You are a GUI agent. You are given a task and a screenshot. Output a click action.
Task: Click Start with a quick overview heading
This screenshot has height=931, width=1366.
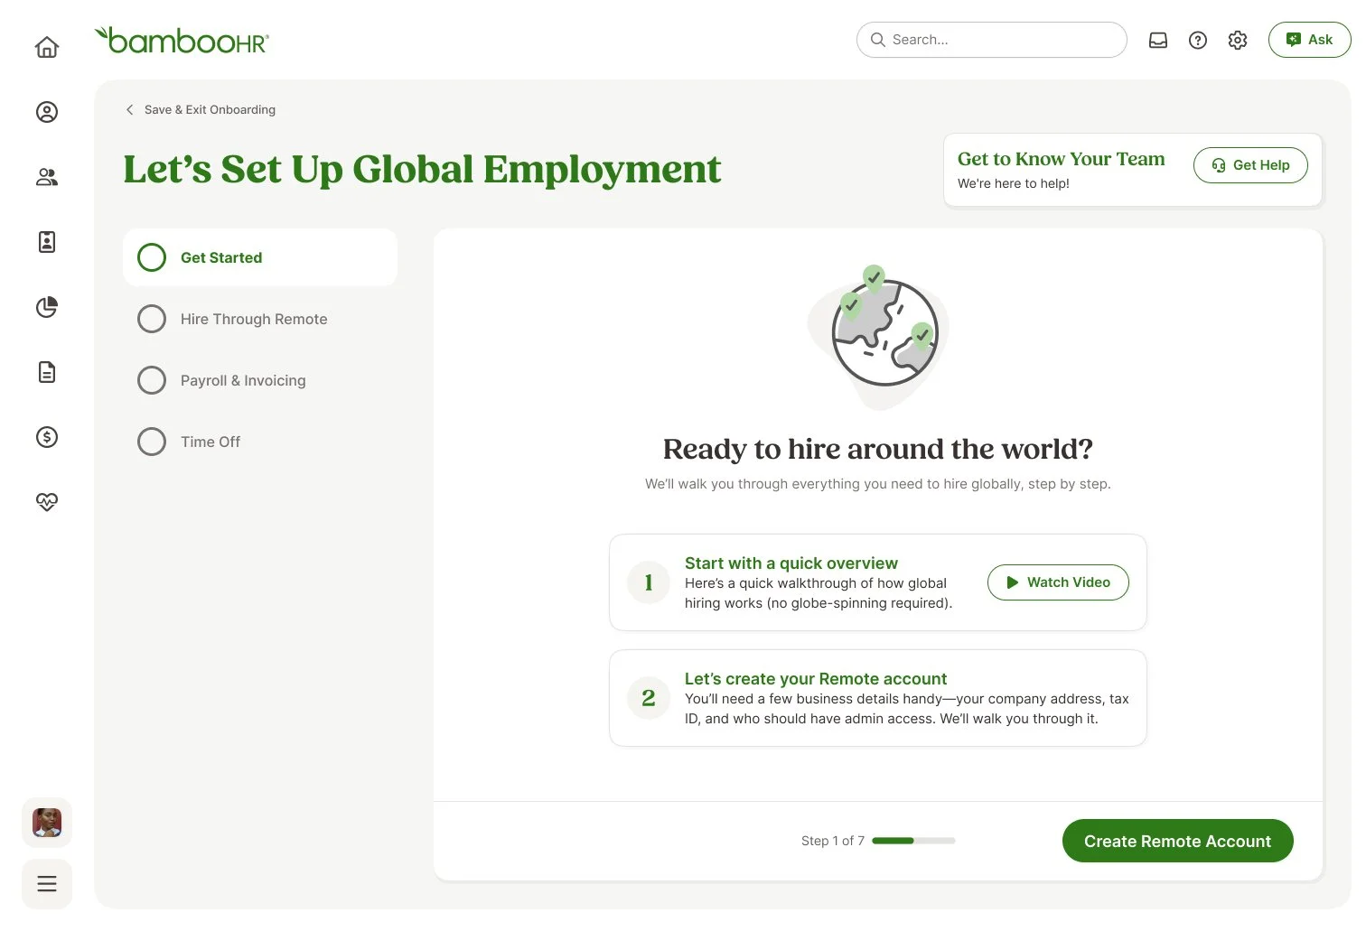[x=791, y=563]
